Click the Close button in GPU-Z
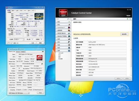Screen dimensions: 139x101 pyautogui.click(x=40, y=93)
